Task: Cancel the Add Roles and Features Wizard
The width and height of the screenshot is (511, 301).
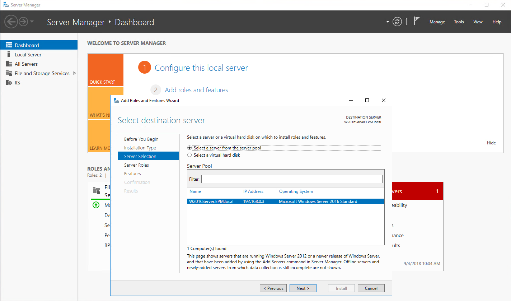Action: point(371,288)
